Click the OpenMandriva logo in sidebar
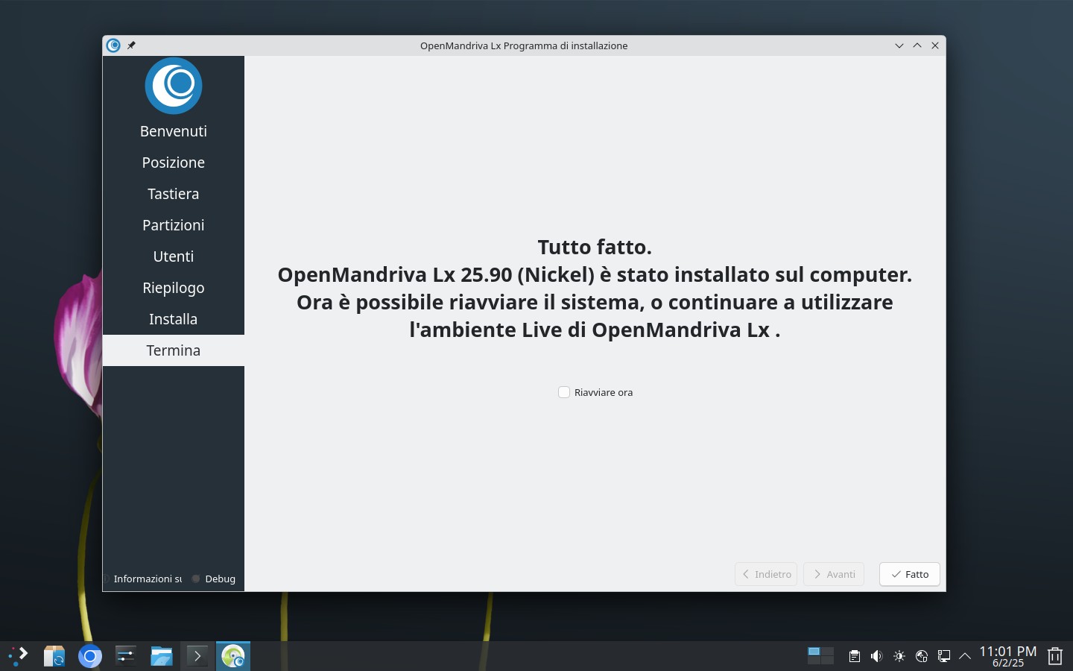The height and width of the screenshot is (671, 1073). [174, 86]
